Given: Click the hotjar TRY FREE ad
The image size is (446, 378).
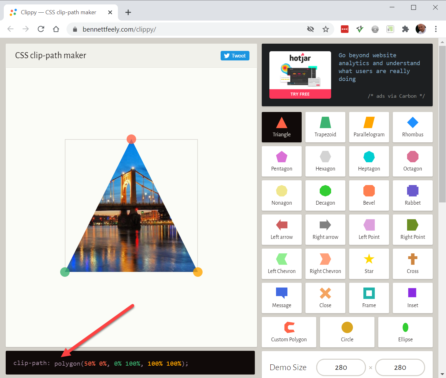Looking at the screenshot, I should coord(300,94).
